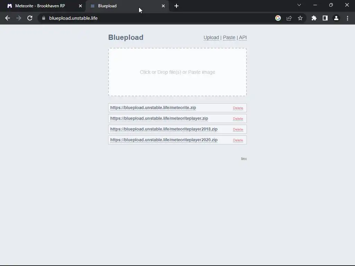Open the Extensions puzzle icon
The width and height of the screenshot is (355, 266).
(314, 18)
